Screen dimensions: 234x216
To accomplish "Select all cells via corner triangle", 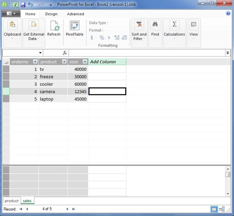I will click(6, 62).
